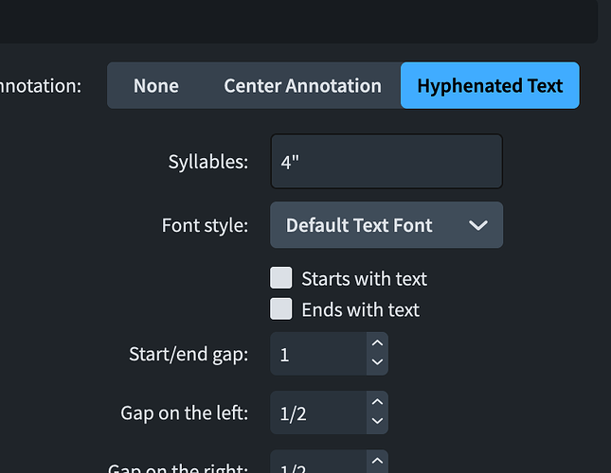Screen dimensions: 611x473
Task: Enable the Ends with text checkbox
Action: pyautogui.click(x=281, y=309)
